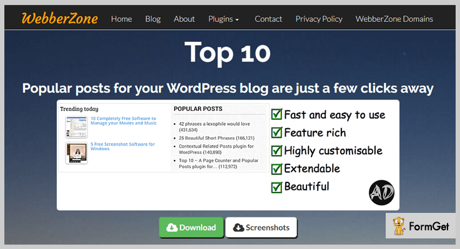Visit WebberZone Domains link
This screenshot has width=460, height=249.
pyautogui.click(x=394, y=19)
